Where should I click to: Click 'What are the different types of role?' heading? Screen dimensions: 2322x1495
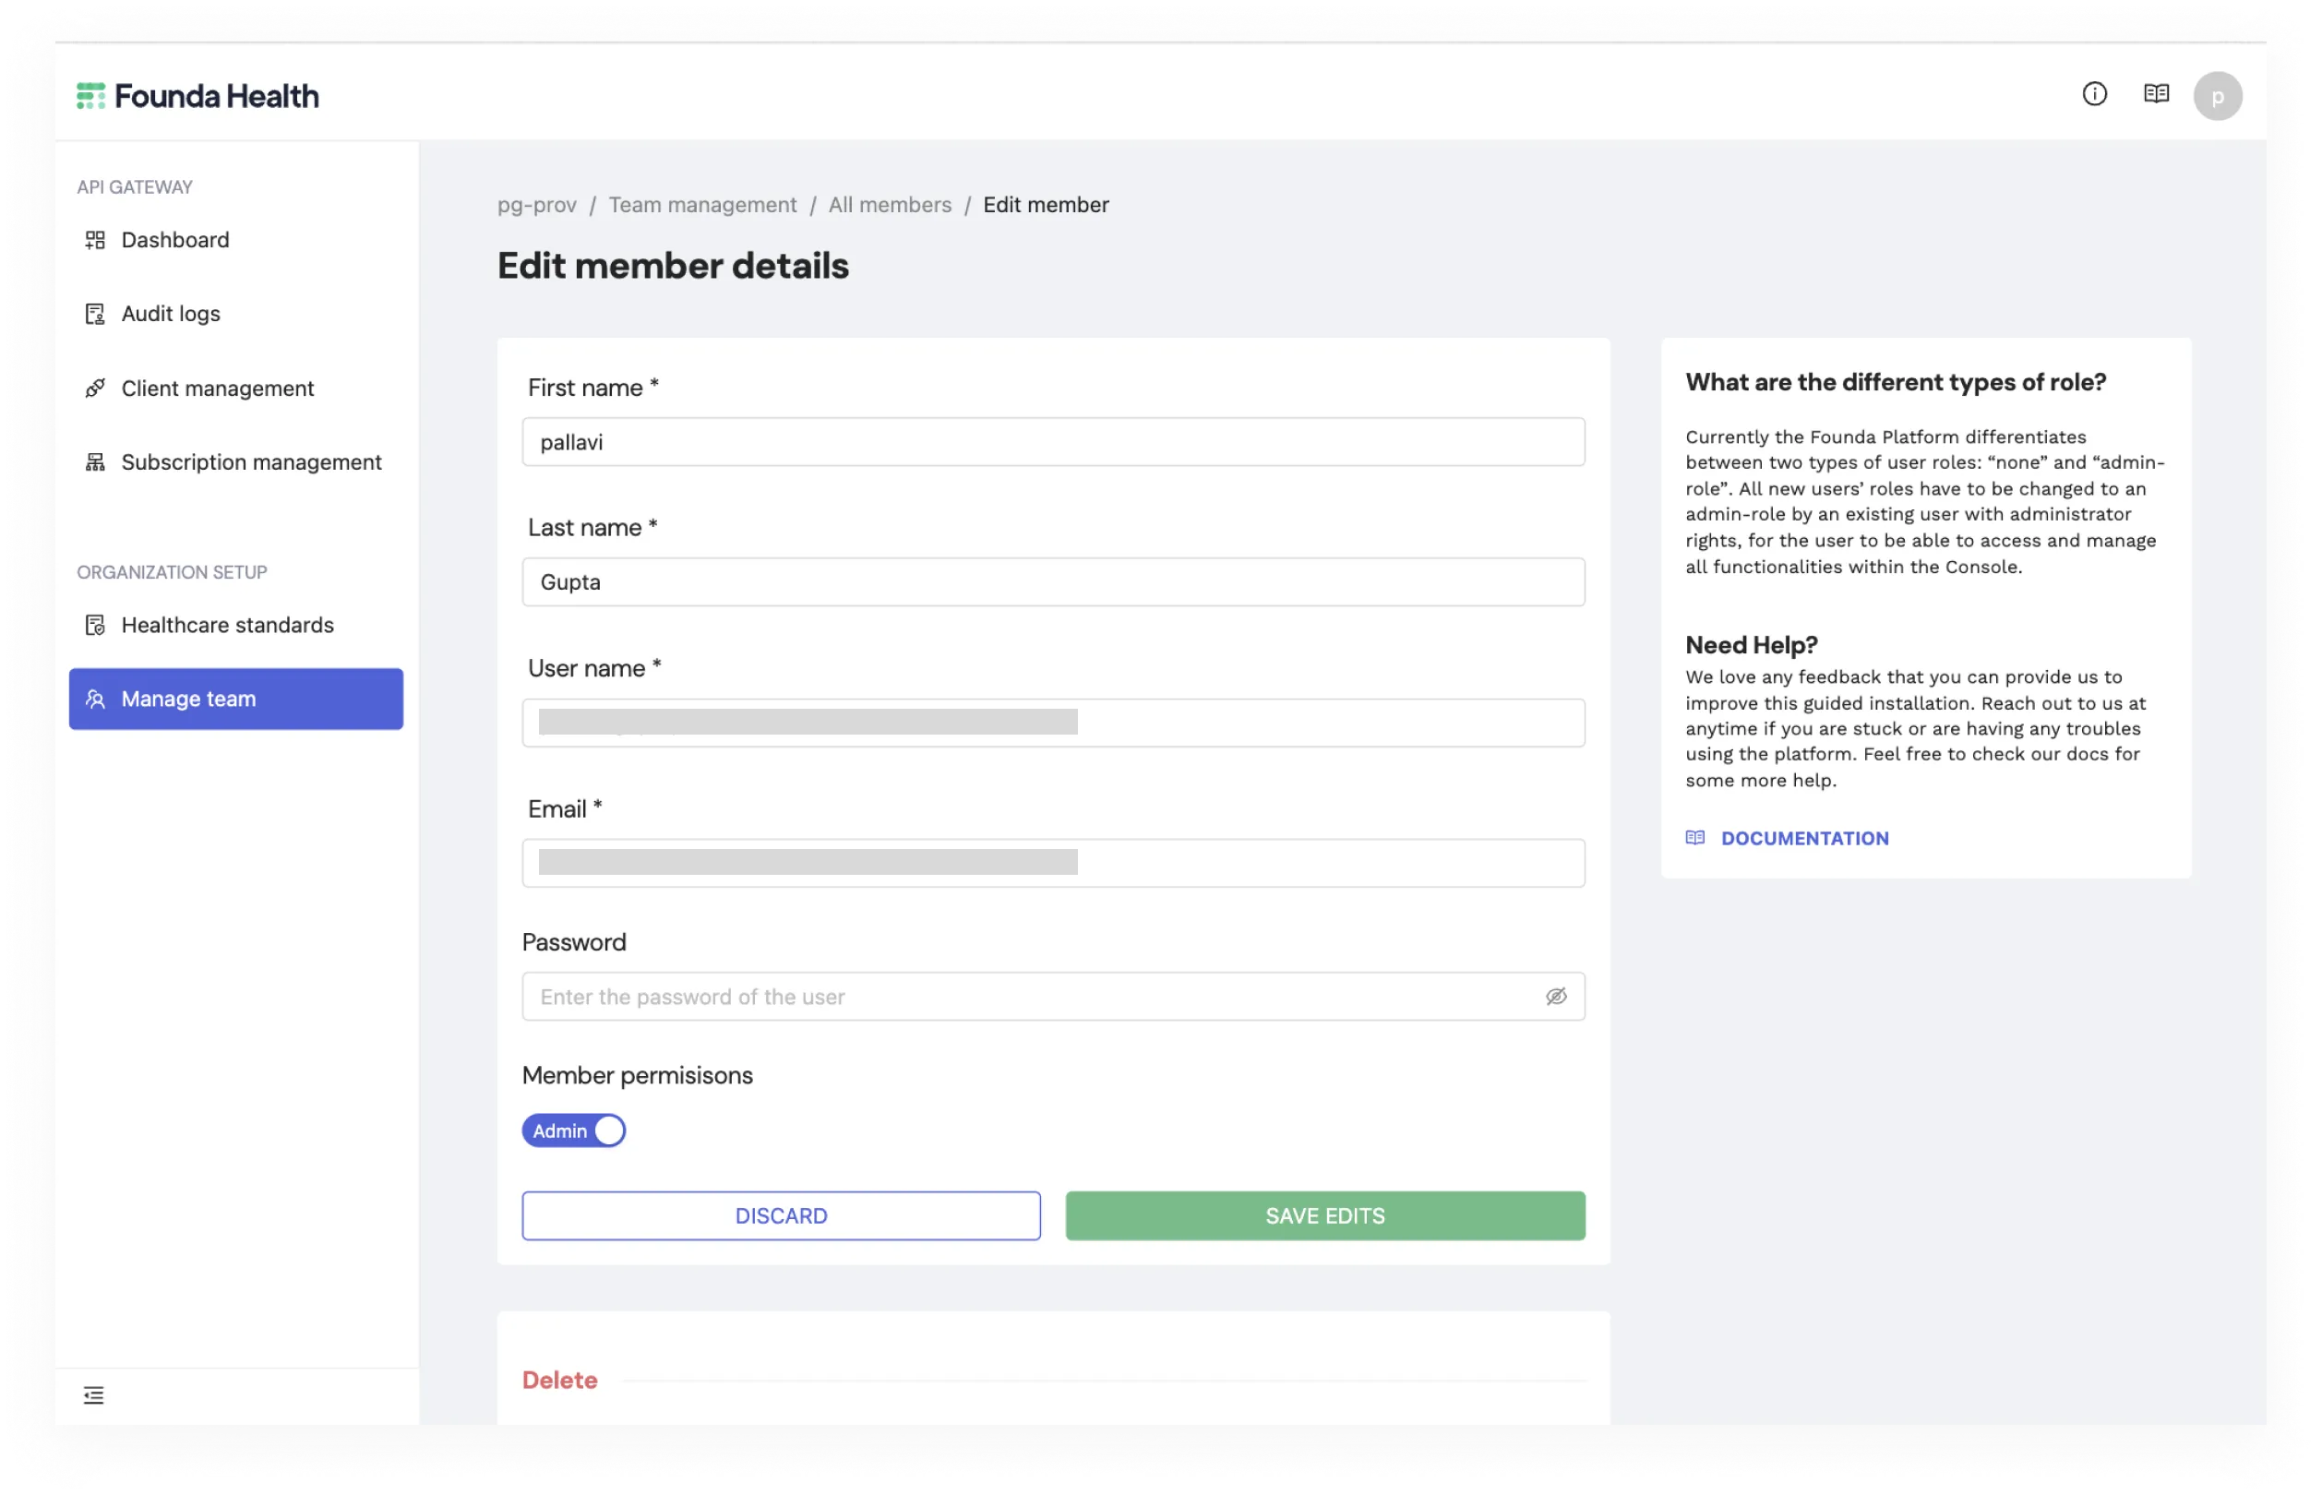(x=1895, y=382)
